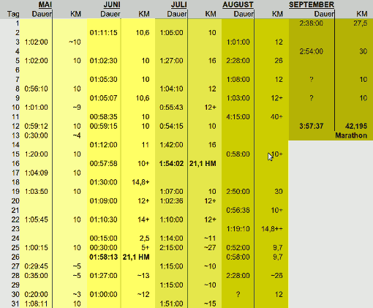Screen dimensions: 373x308
Task: Select the cell with 01:10:30
Action: tap(103, 219)
